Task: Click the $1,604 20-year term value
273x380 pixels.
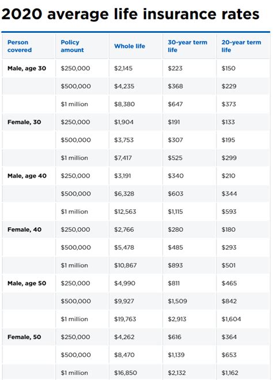Action: pos(231,319)
